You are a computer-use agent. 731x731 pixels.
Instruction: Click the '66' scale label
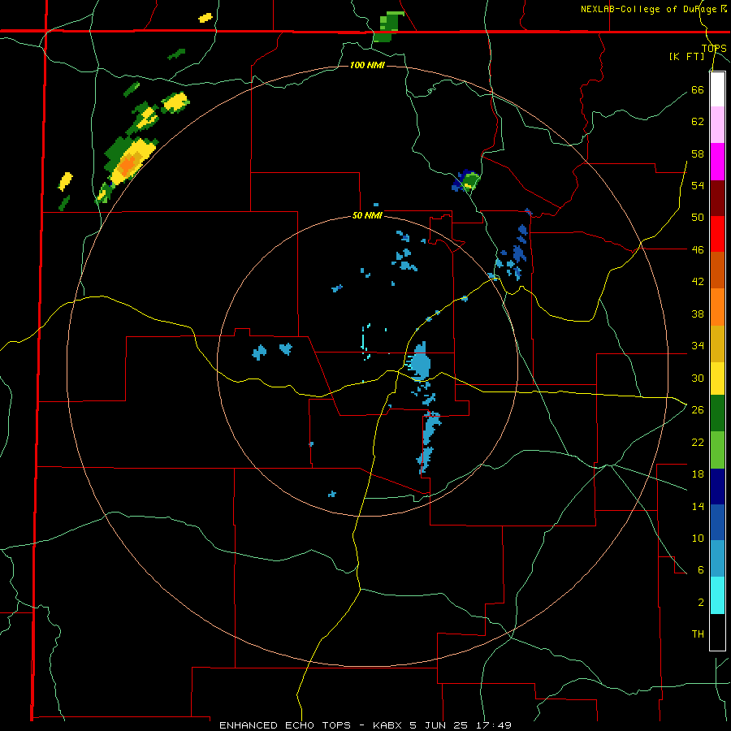coord(698,89)
